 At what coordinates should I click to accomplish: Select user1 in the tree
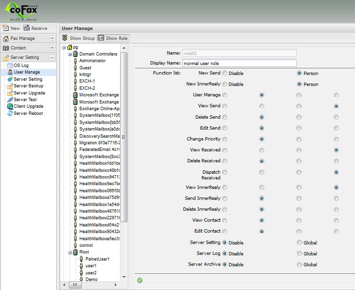[91, 266]
